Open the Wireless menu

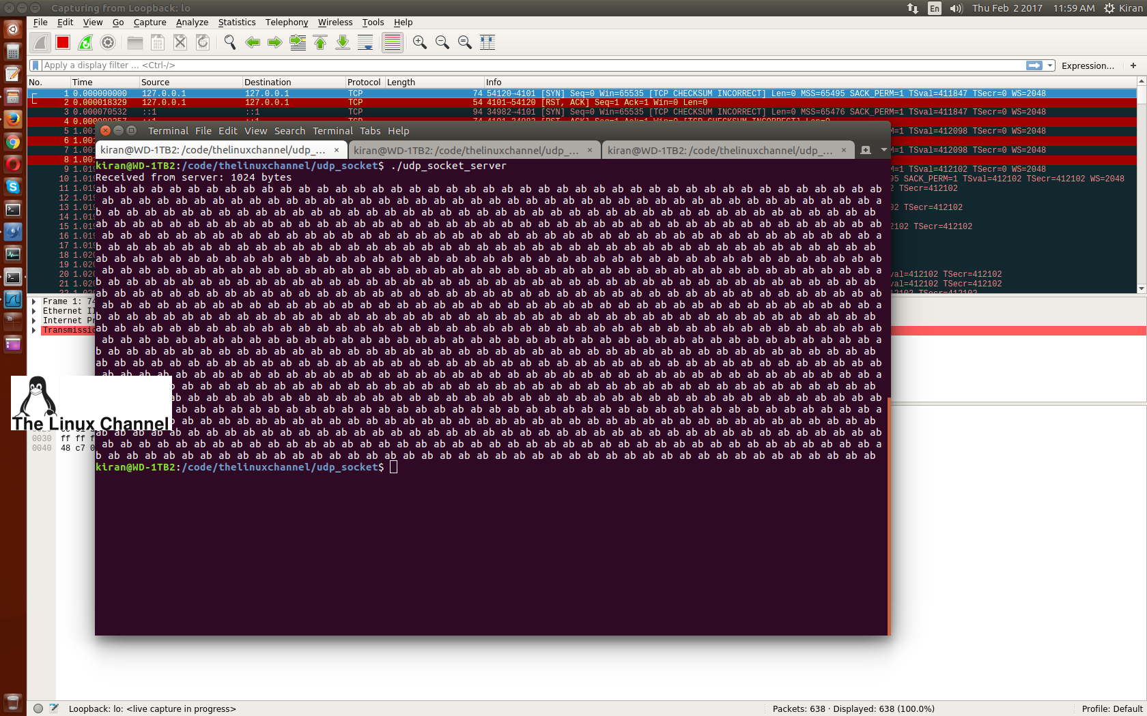tap(335, 22)
